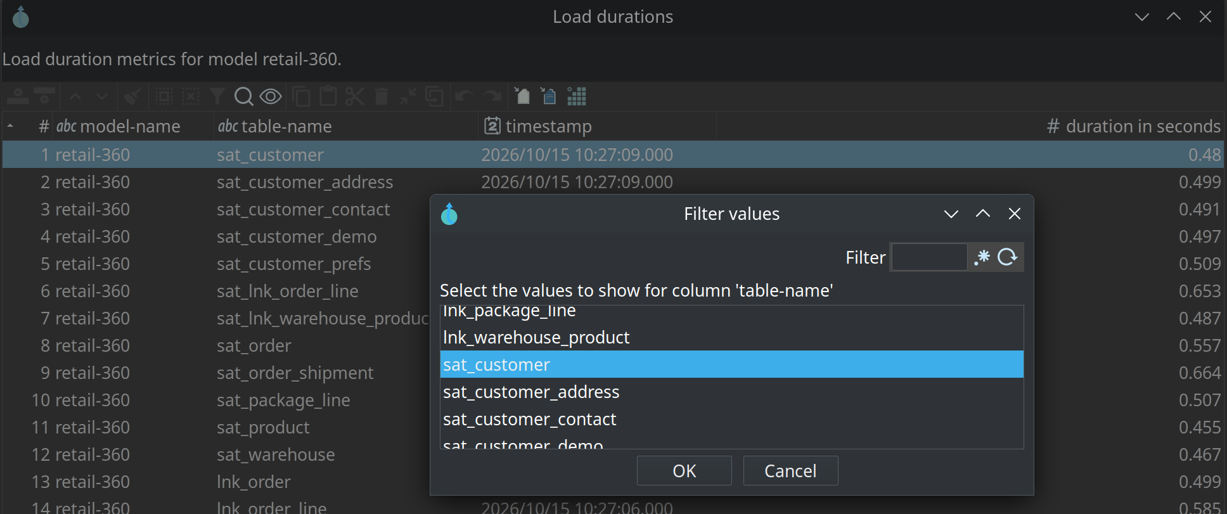1227x514 pixels.
Task: Open search with the magnifier icon
Action: [243, 96]
